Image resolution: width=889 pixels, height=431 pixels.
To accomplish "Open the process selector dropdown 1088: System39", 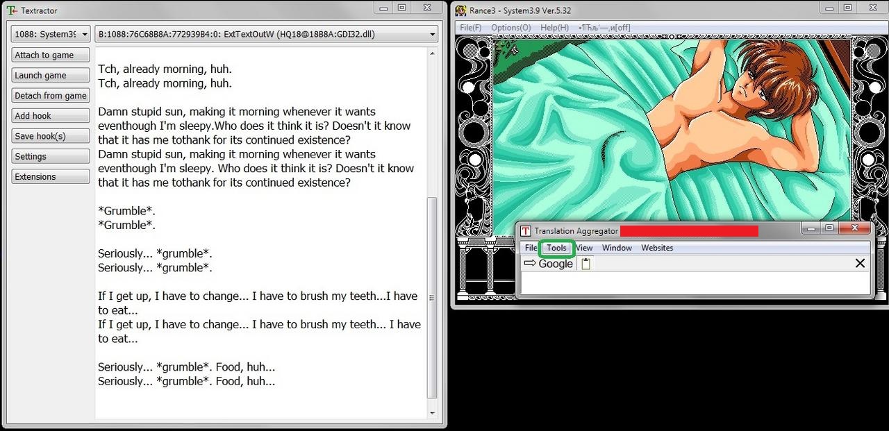I will click(51, 34).
